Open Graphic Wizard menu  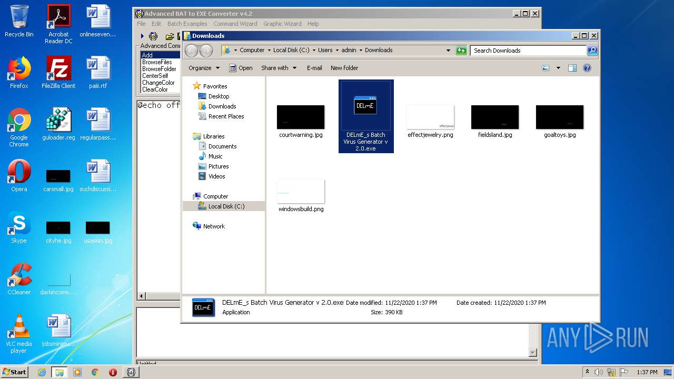(282, 24)
